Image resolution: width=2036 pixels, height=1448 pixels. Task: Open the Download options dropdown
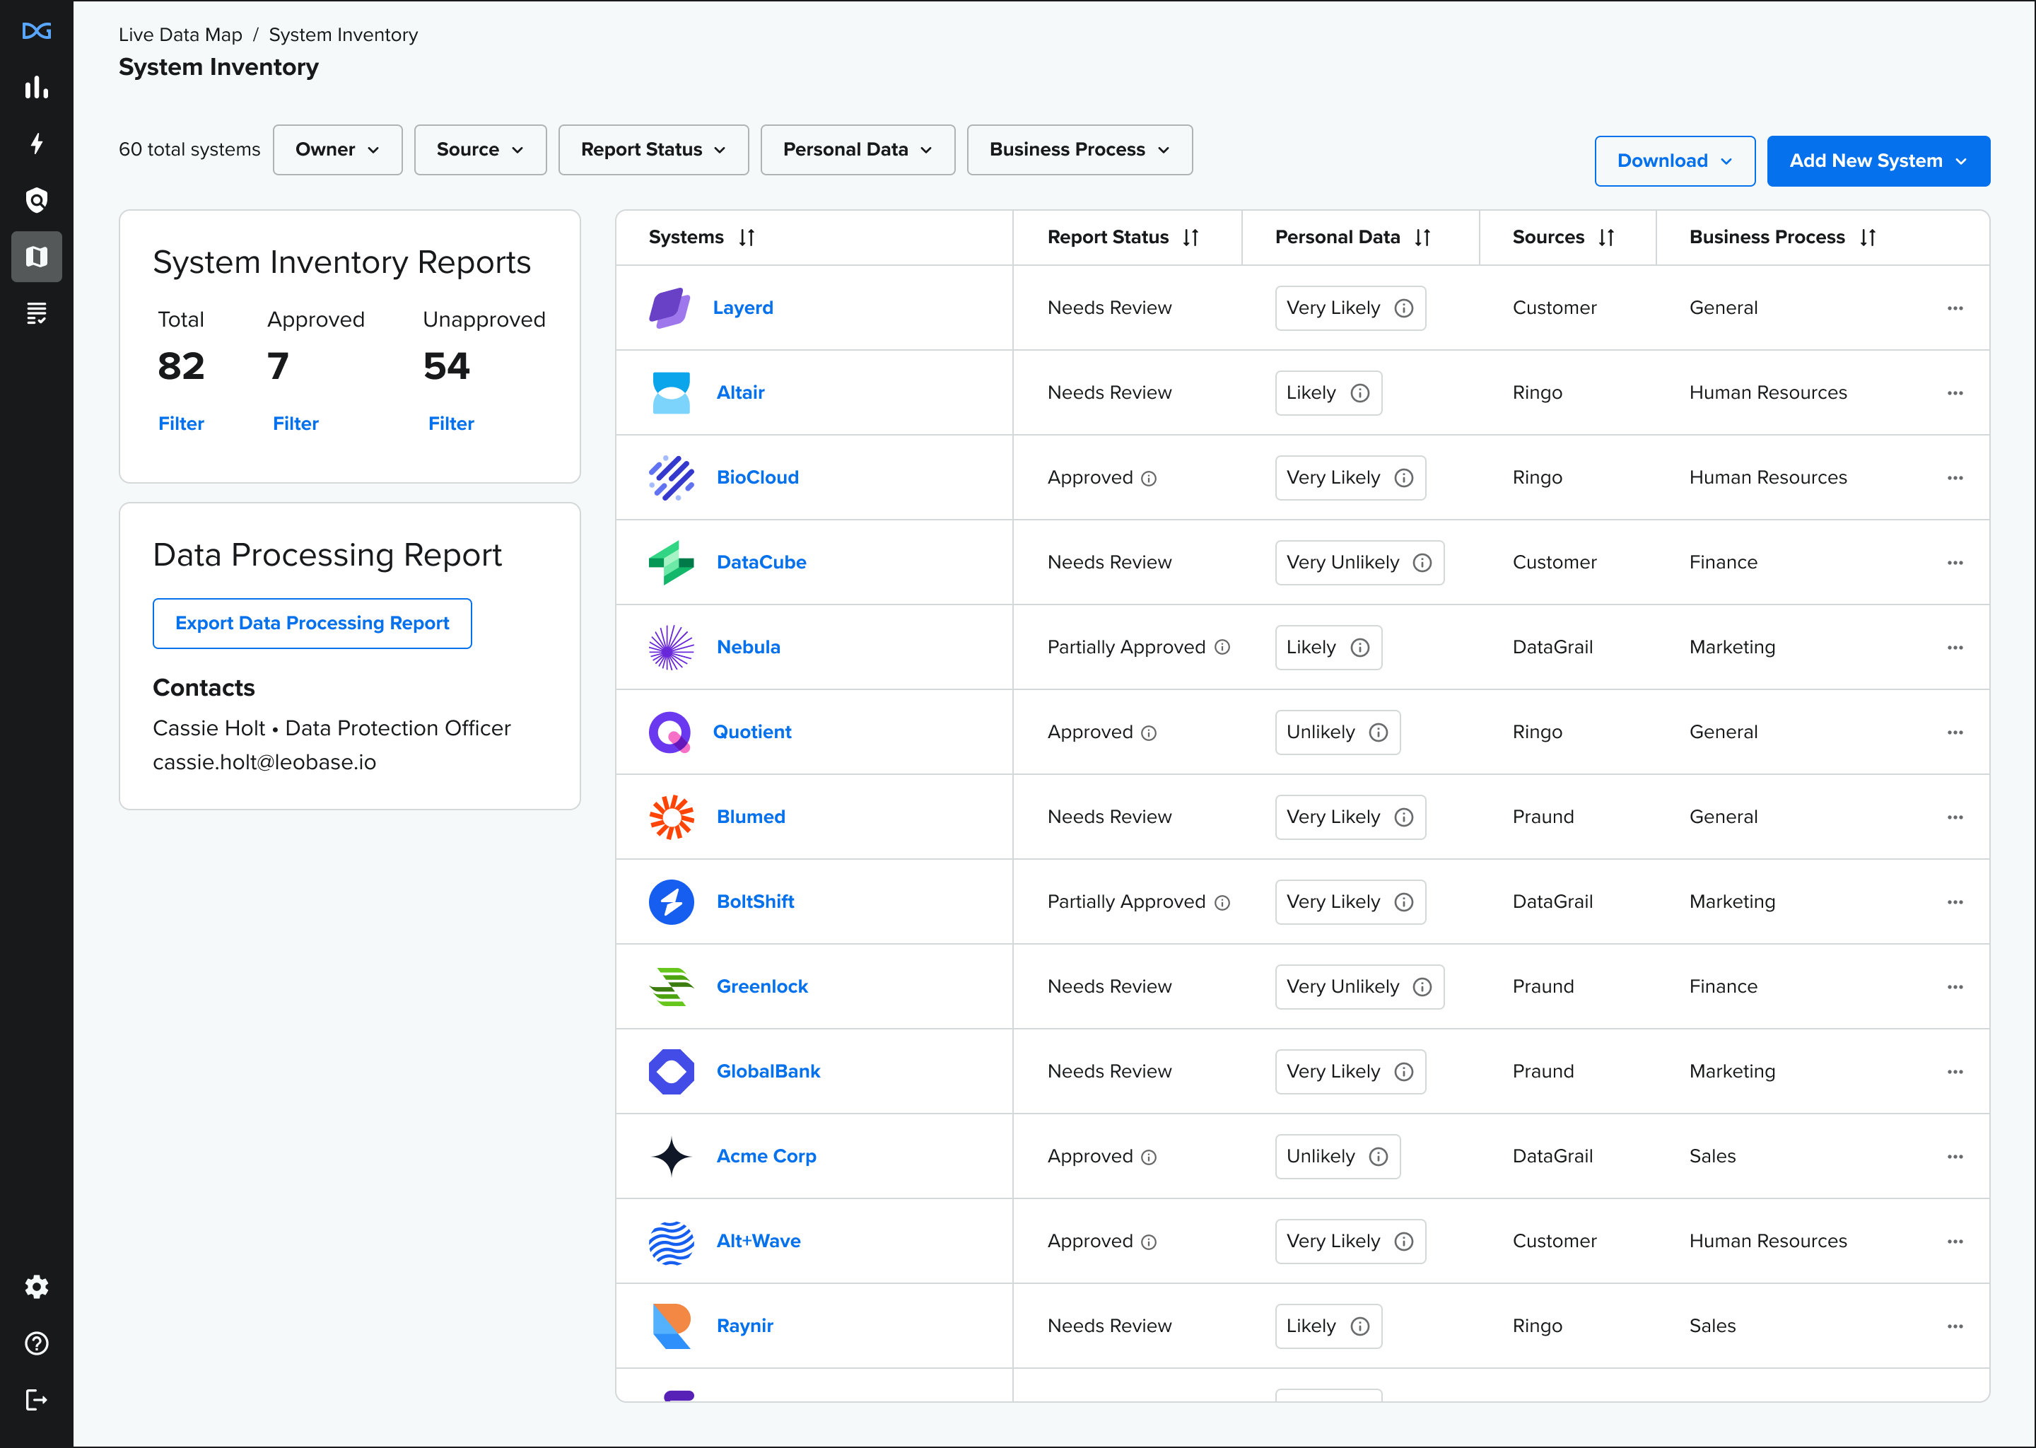click(1674, 160)
